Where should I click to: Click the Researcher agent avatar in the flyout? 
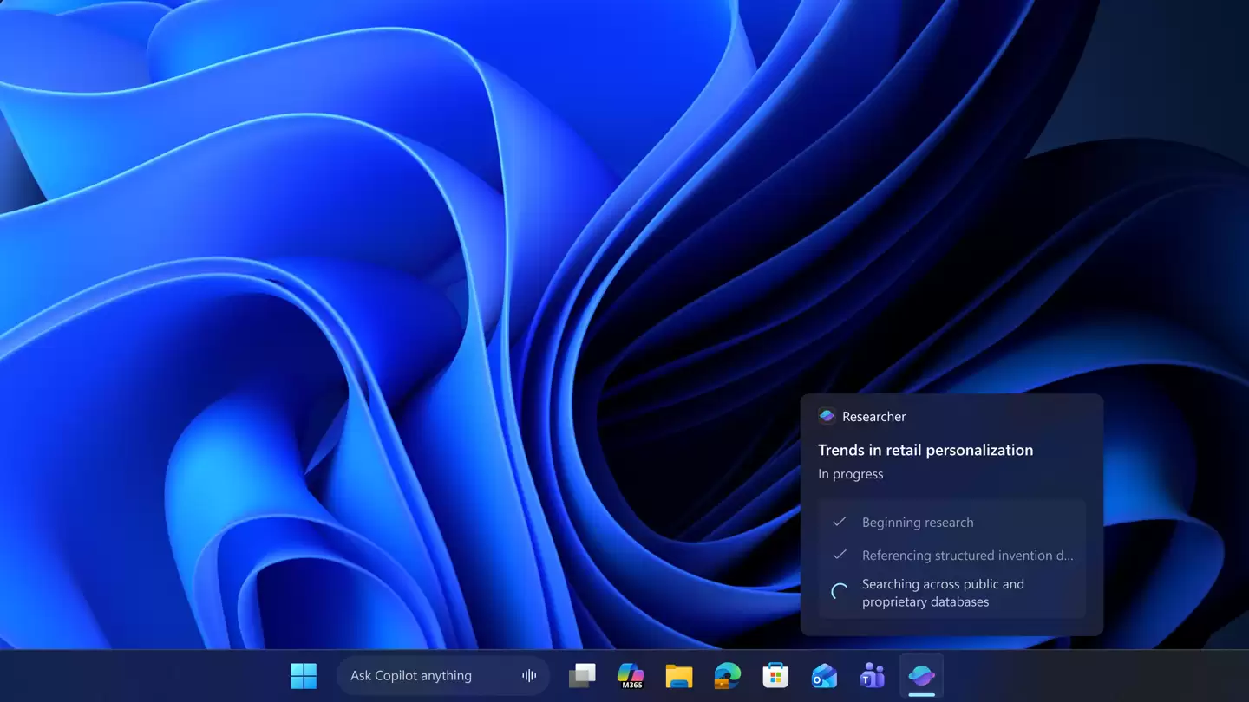[x=827, y=416]
